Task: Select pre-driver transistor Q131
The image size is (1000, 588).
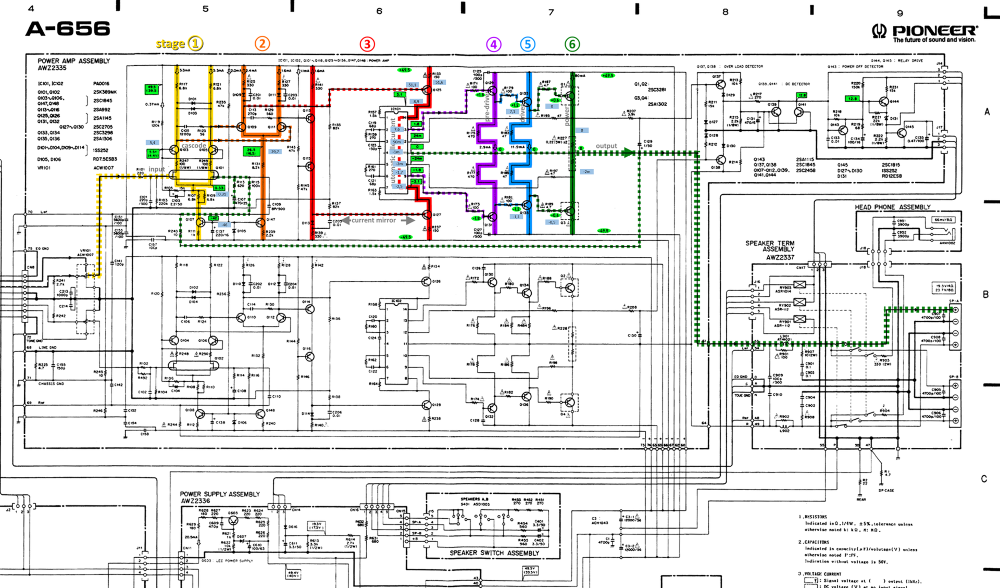Action: pos(493,217)
